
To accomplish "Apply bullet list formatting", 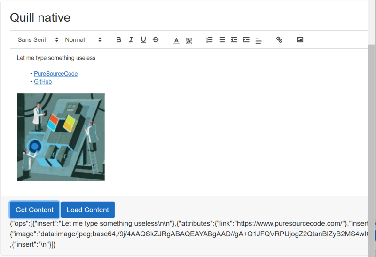I will pyautogui.click(x=222, y=39).
